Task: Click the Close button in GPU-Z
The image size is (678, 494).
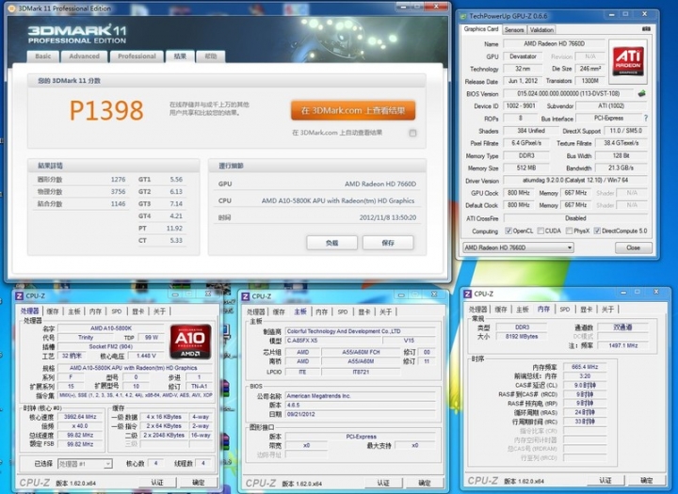Action: click(633, 247)
